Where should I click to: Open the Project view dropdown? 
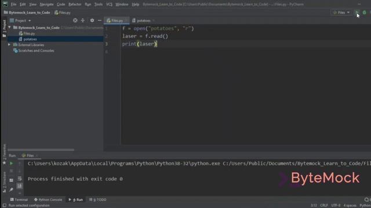tap(21, 21)
